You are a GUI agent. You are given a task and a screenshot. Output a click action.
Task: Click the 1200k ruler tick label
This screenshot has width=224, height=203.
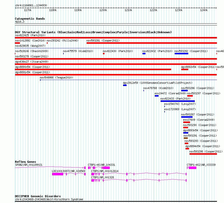(103, 10)
